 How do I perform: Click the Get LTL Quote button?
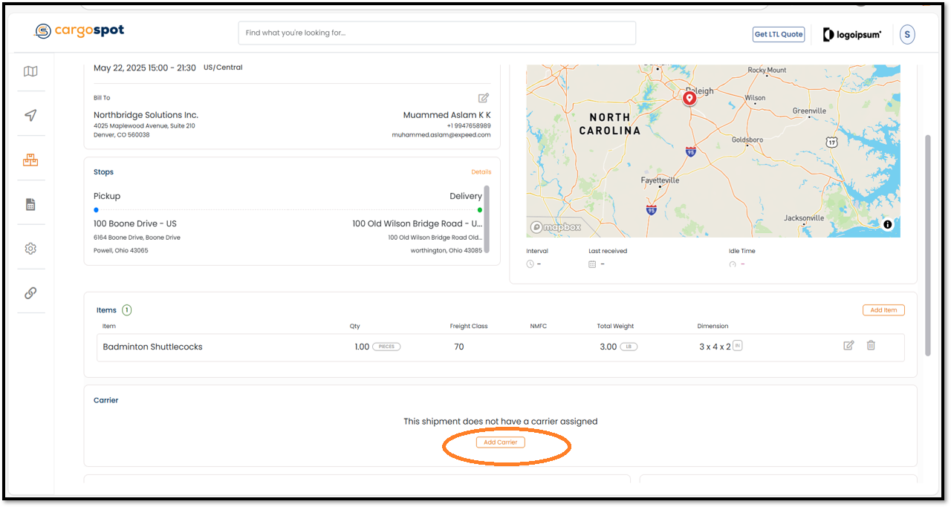(778, 34)
